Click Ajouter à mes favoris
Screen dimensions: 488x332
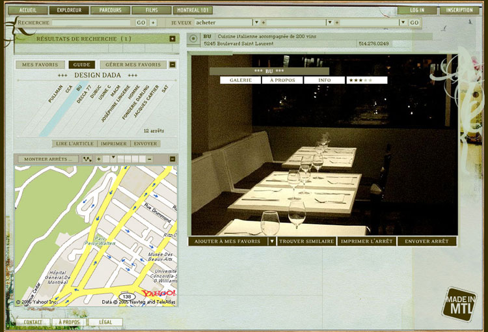[228, 242]
